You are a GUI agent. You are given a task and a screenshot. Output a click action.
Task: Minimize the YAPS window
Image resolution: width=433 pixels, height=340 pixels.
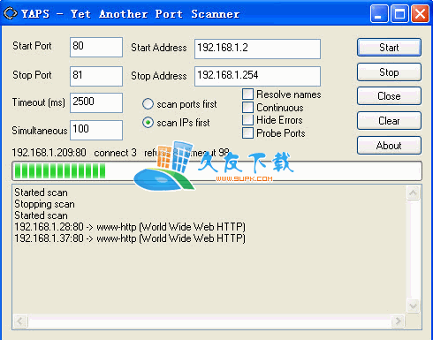pos(379,13)
